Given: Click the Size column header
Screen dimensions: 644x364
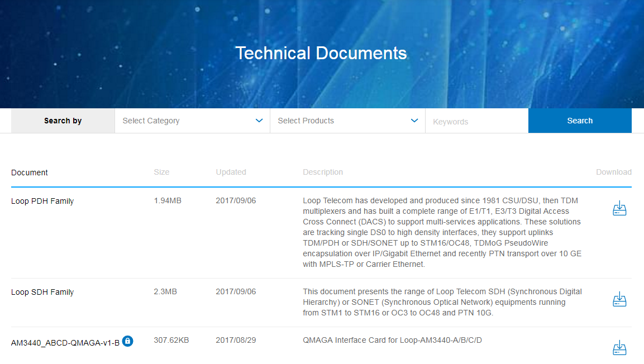Looking at the screenshot, I should [161, 173].
